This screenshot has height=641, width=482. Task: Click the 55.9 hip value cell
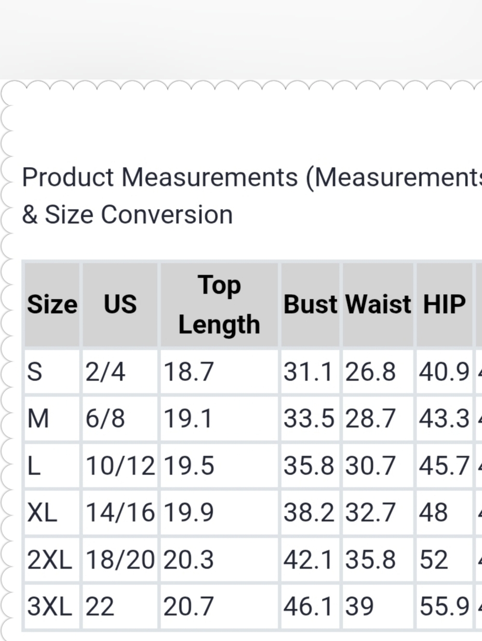pos(444,606)
